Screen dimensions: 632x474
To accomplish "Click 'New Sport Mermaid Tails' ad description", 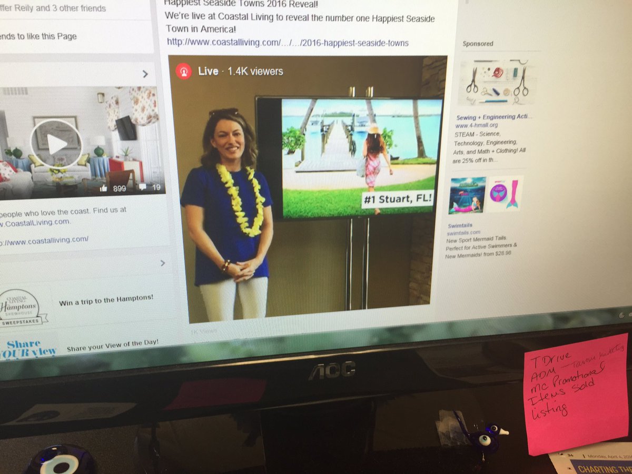I will click(x=481, y=246).
